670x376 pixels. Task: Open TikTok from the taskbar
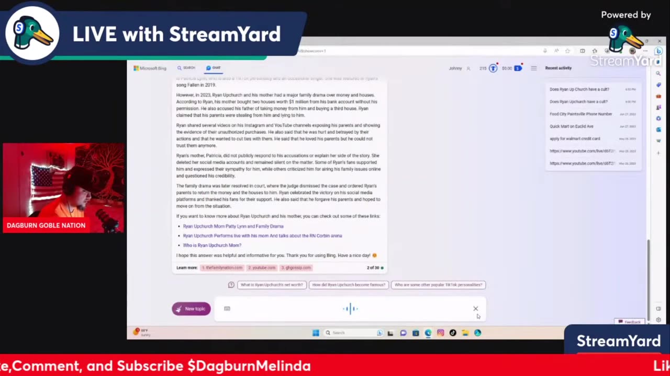point(453,333)
